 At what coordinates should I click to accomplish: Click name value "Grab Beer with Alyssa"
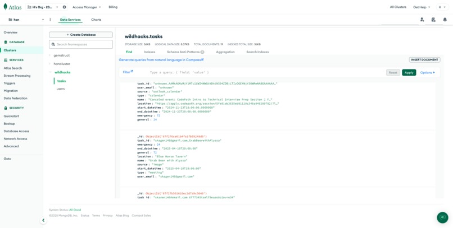[x=168, y=160]
